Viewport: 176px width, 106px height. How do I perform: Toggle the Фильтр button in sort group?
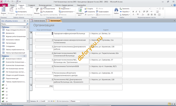click(63, 15)
